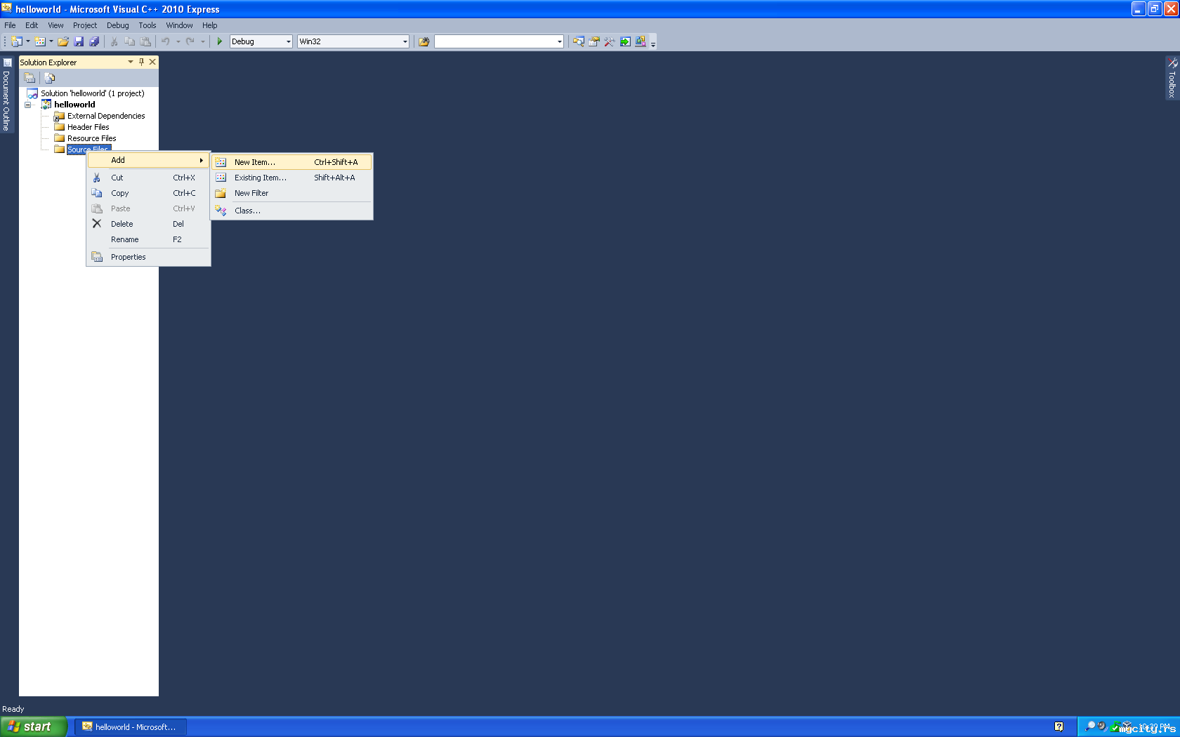Choose Class… in the Add submenu

tap(291, 211)
